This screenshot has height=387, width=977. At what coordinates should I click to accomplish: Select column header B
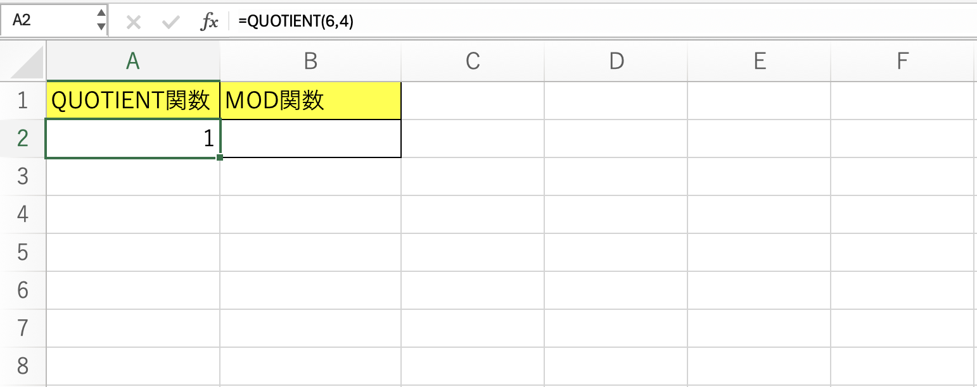pyautogui.click(x=310, y=61)
